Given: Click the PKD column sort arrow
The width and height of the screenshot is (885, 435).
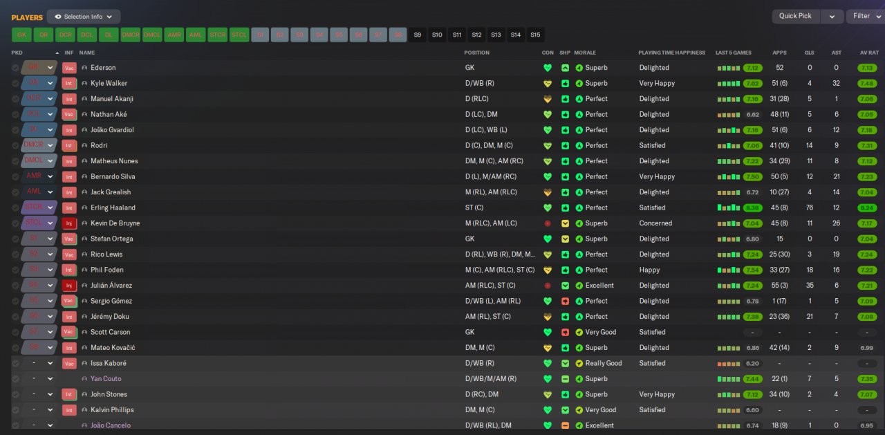Looking at the screenshot, I should (x=57, y=53).
